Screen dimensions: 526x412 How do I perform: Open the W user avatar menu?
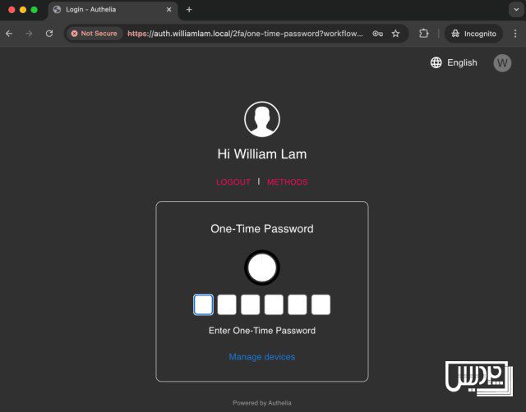coord(502,62)
